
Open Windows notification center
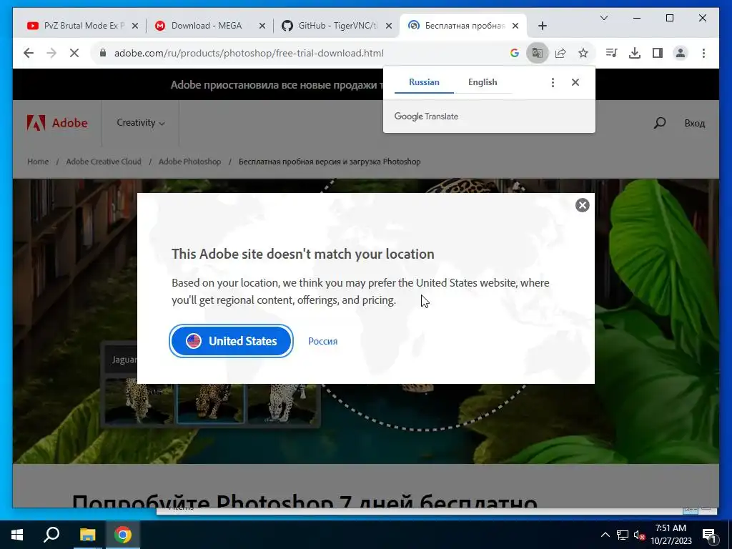(x=709, y=535)
